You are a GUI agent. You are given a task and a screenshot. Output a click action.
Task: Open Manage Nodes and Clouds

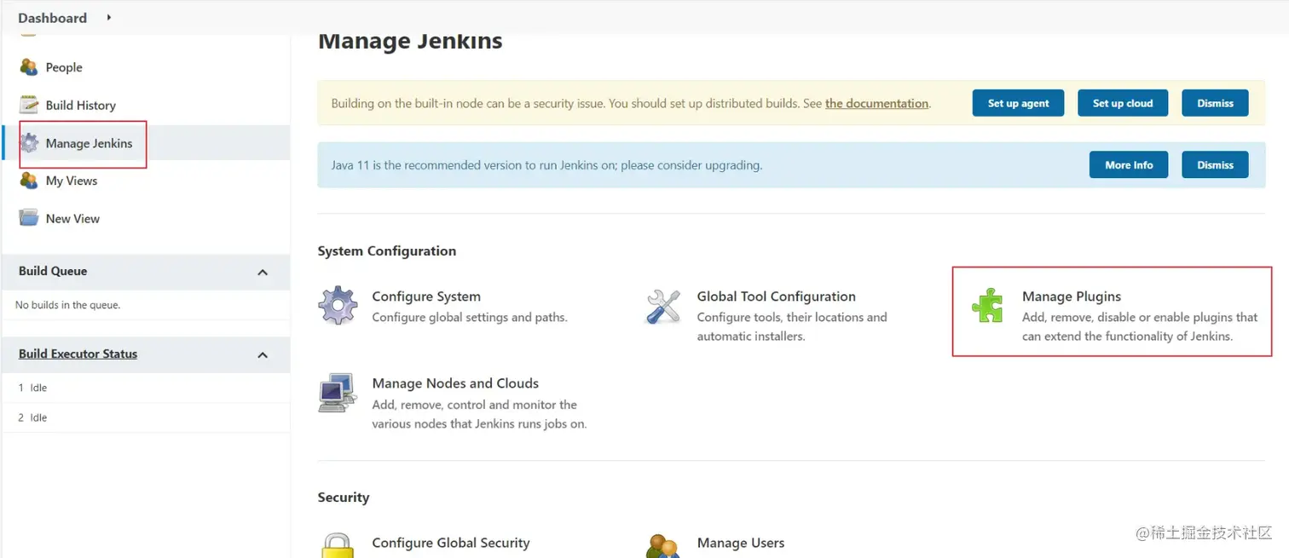[x=455, y=383]
